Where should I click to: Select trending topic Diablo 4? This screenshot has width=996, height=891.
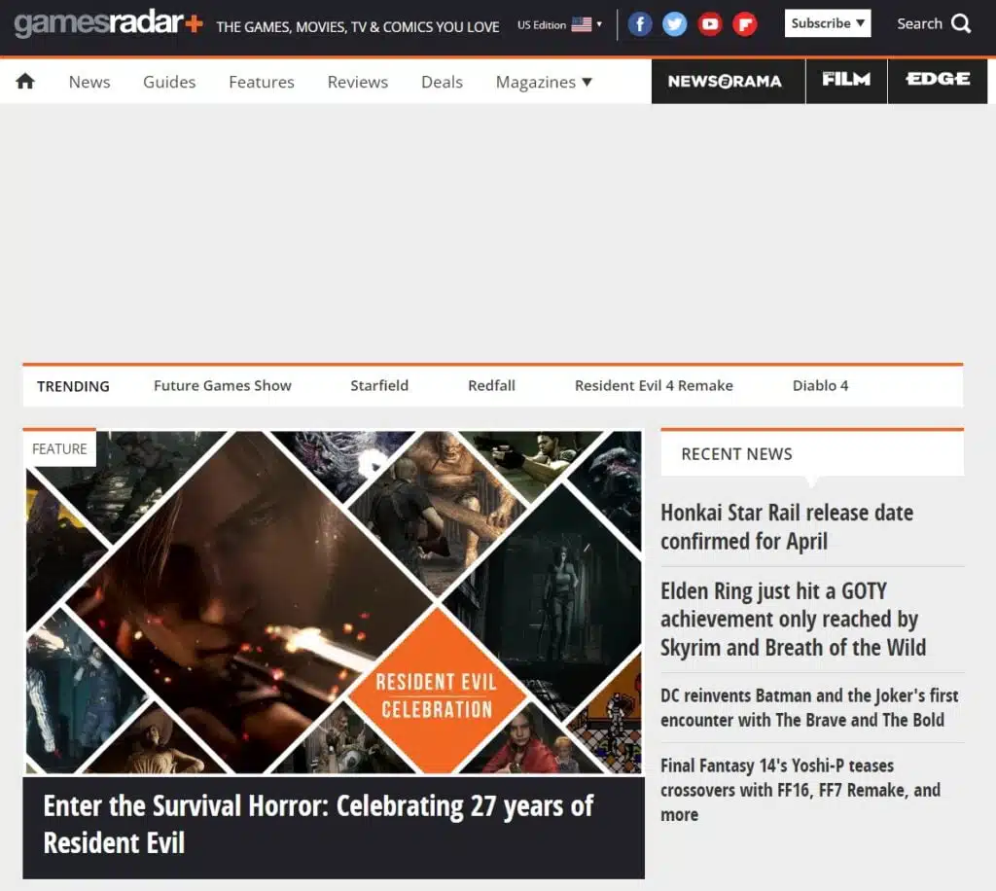pos(820,385)
